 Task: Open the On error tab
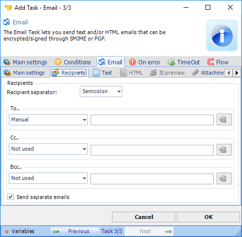tap(145, 62)
